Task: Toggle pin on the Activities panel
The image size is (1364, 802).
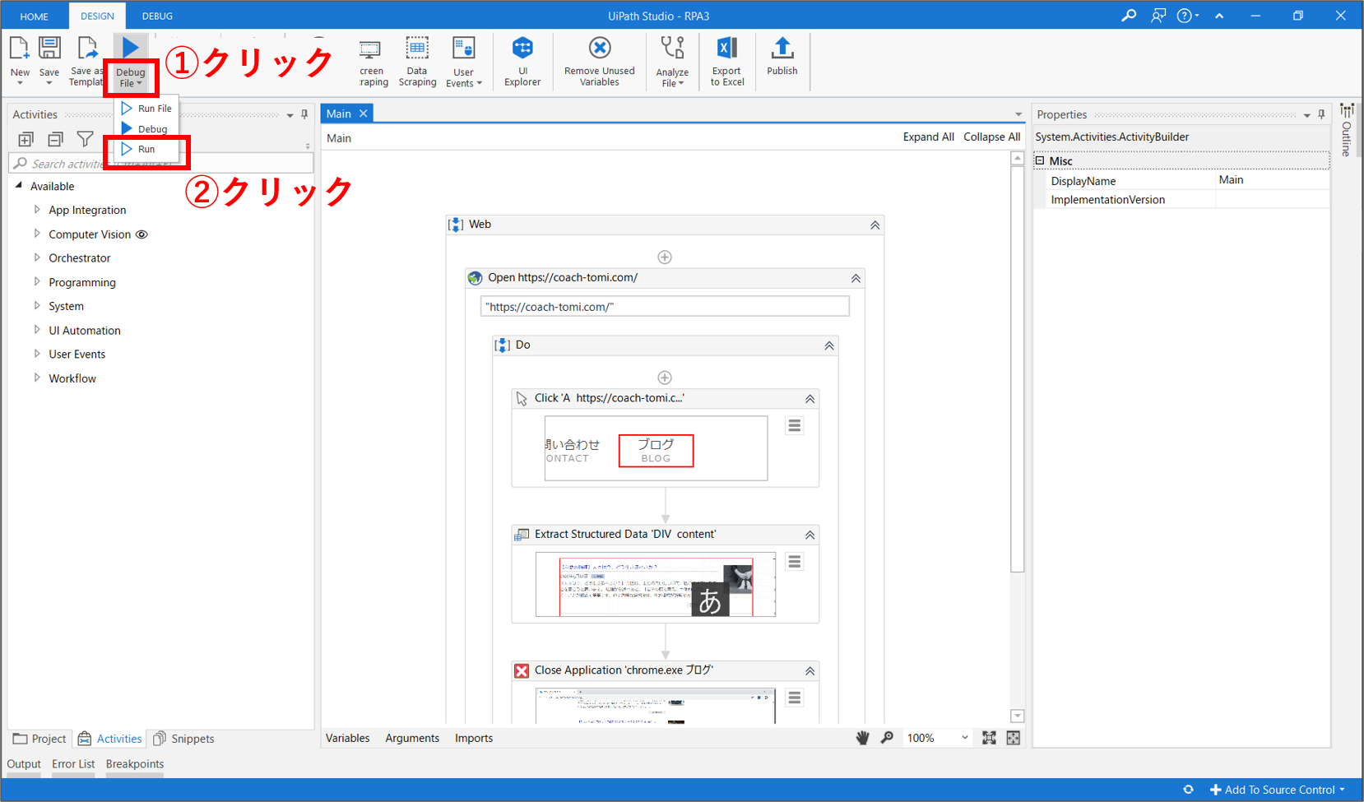Action: coord(305,114)
